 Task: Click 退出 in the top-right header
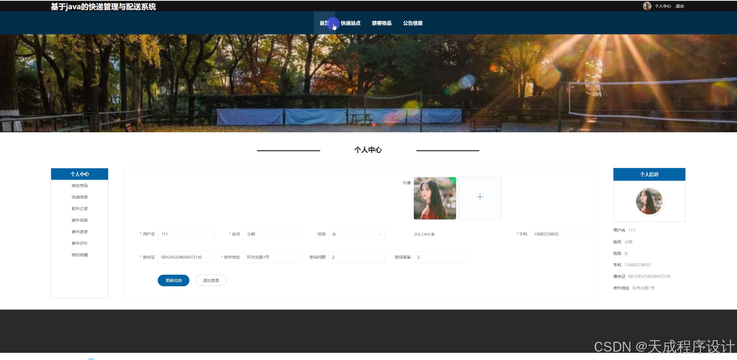point(680,6)
